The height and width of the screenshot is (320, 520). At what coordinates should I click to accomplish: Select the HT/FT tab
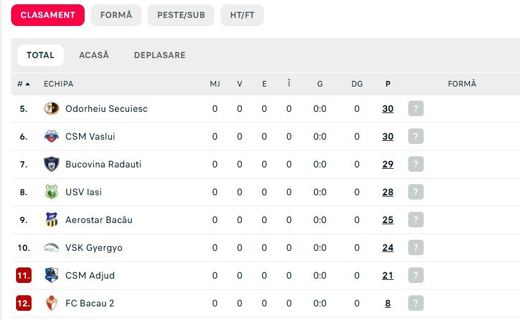tap(242, 15)
